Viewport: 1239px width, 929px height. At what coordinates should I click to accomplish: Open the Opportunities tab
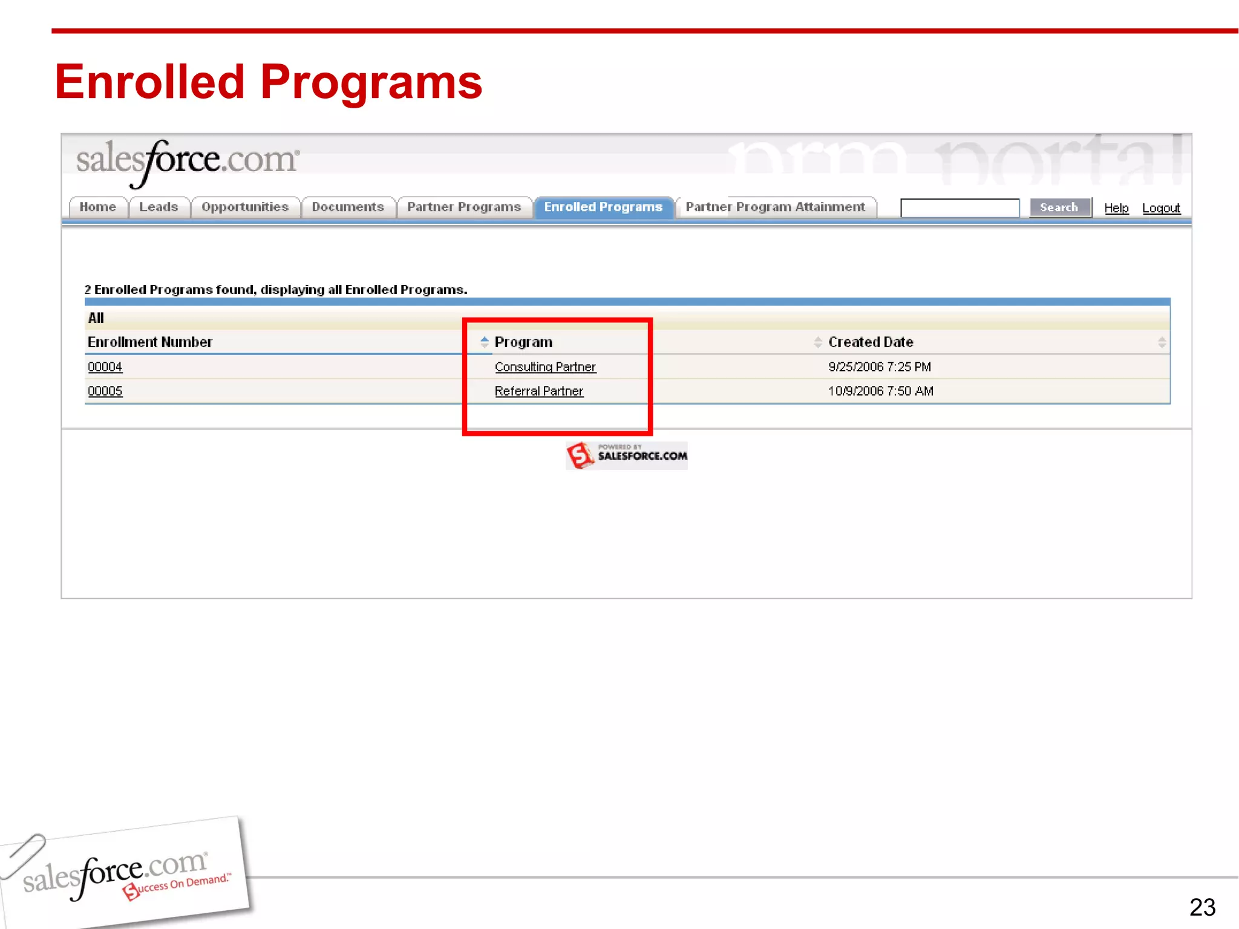pyautogui.click(x=245, y=207)
